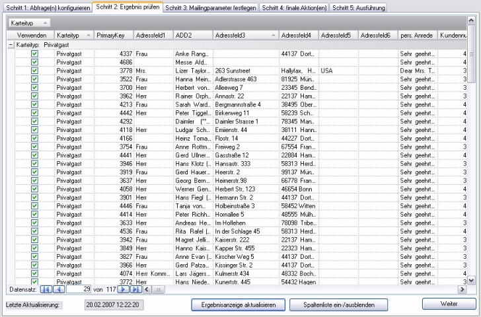
Task: Click the Letzte Aktualisierung date field
Action: tap(114, 304)
